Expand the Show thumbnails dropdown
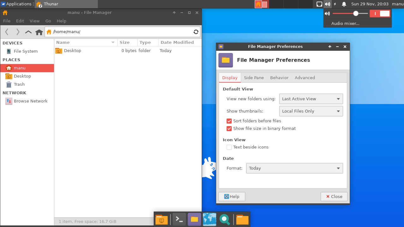Viewport: 404px width, 227px height. coord(311,111)
